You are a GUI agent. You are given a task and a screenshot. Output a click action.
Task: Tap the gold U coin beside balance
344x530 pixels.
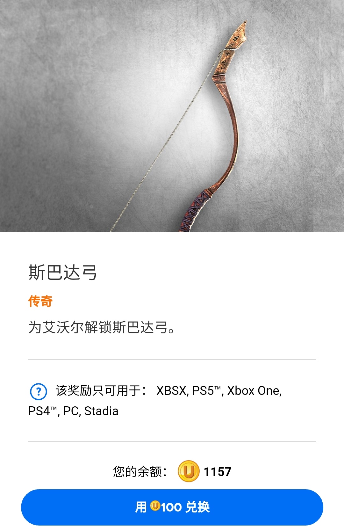point(189,471)
